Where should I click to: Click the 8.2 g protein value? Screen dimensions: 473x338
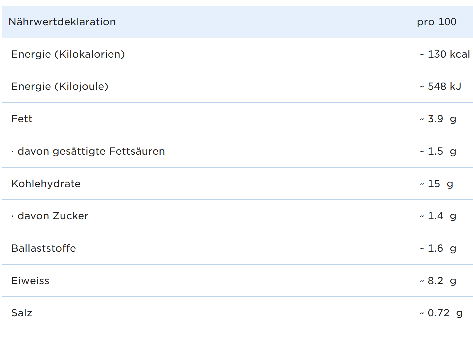coord(438,281)
